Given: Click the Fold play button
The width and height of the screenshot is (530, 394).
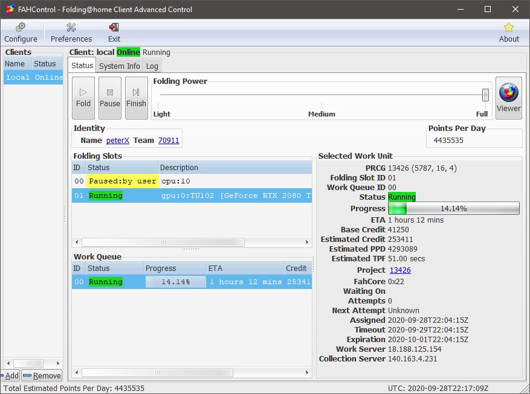Looking at the screenshot, I should 83,98.
